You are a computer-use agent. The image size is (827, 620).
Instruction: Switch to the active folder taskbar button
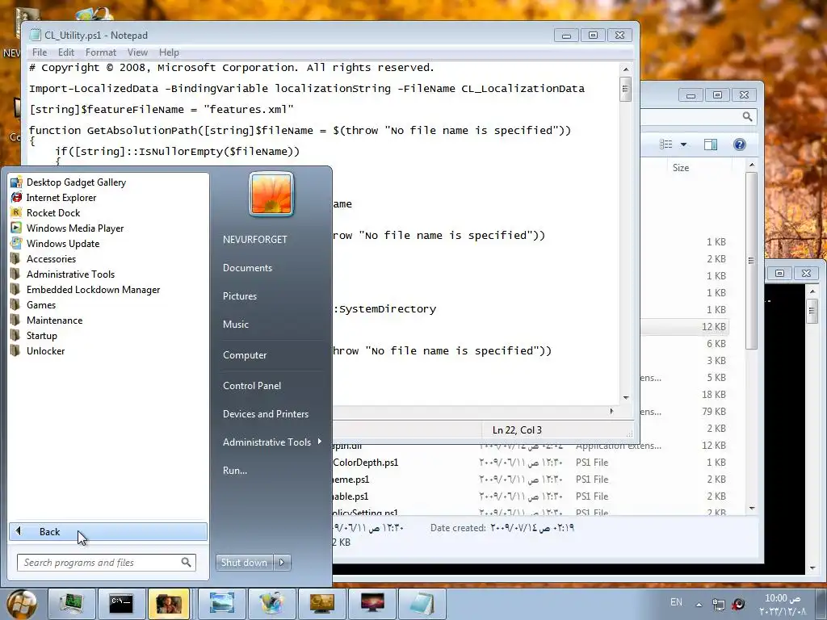pyautogui.click(x=169, y=603)
